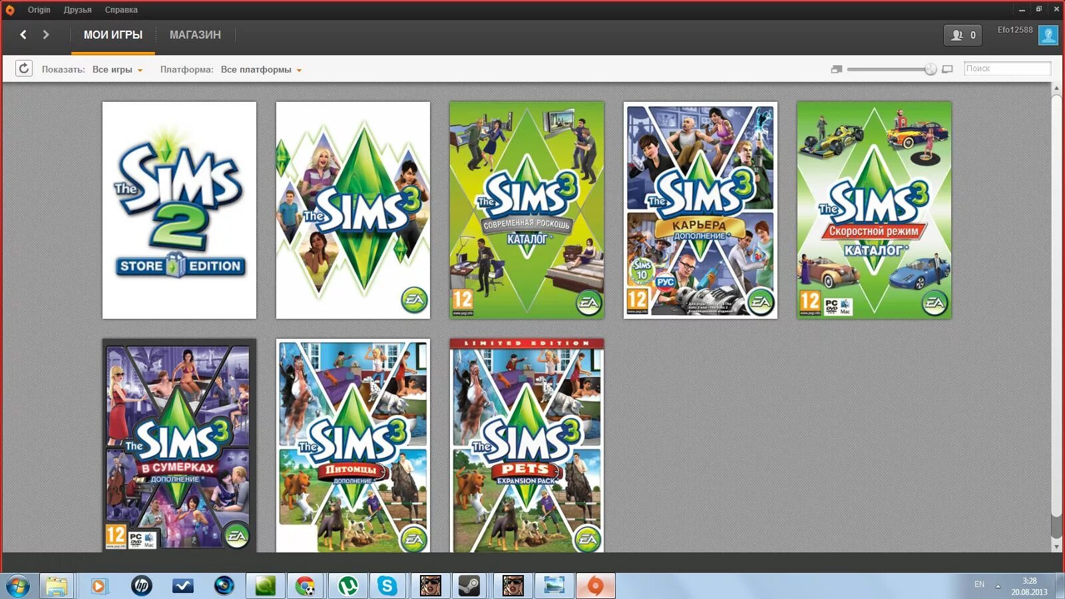1065x599 pixels.
Task: Show hidden tray icons arrow
Action: tap(997, 586)
